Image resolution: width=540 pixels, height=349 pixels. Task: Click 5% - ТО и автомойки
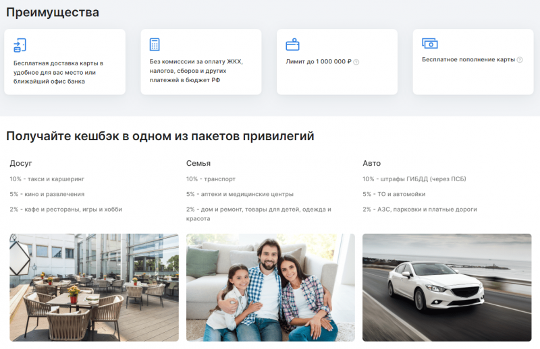point(394,194)
